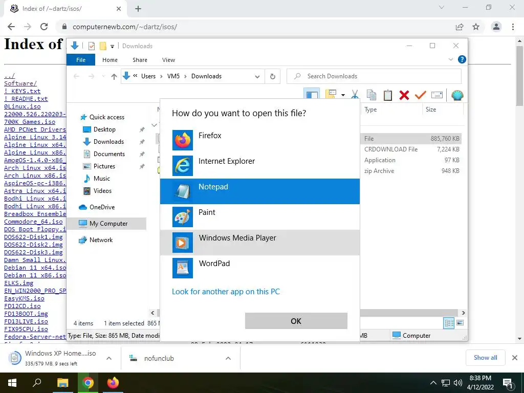
Task: Open the EasyKMS.iso link
Action: click(x=24, y=298)
